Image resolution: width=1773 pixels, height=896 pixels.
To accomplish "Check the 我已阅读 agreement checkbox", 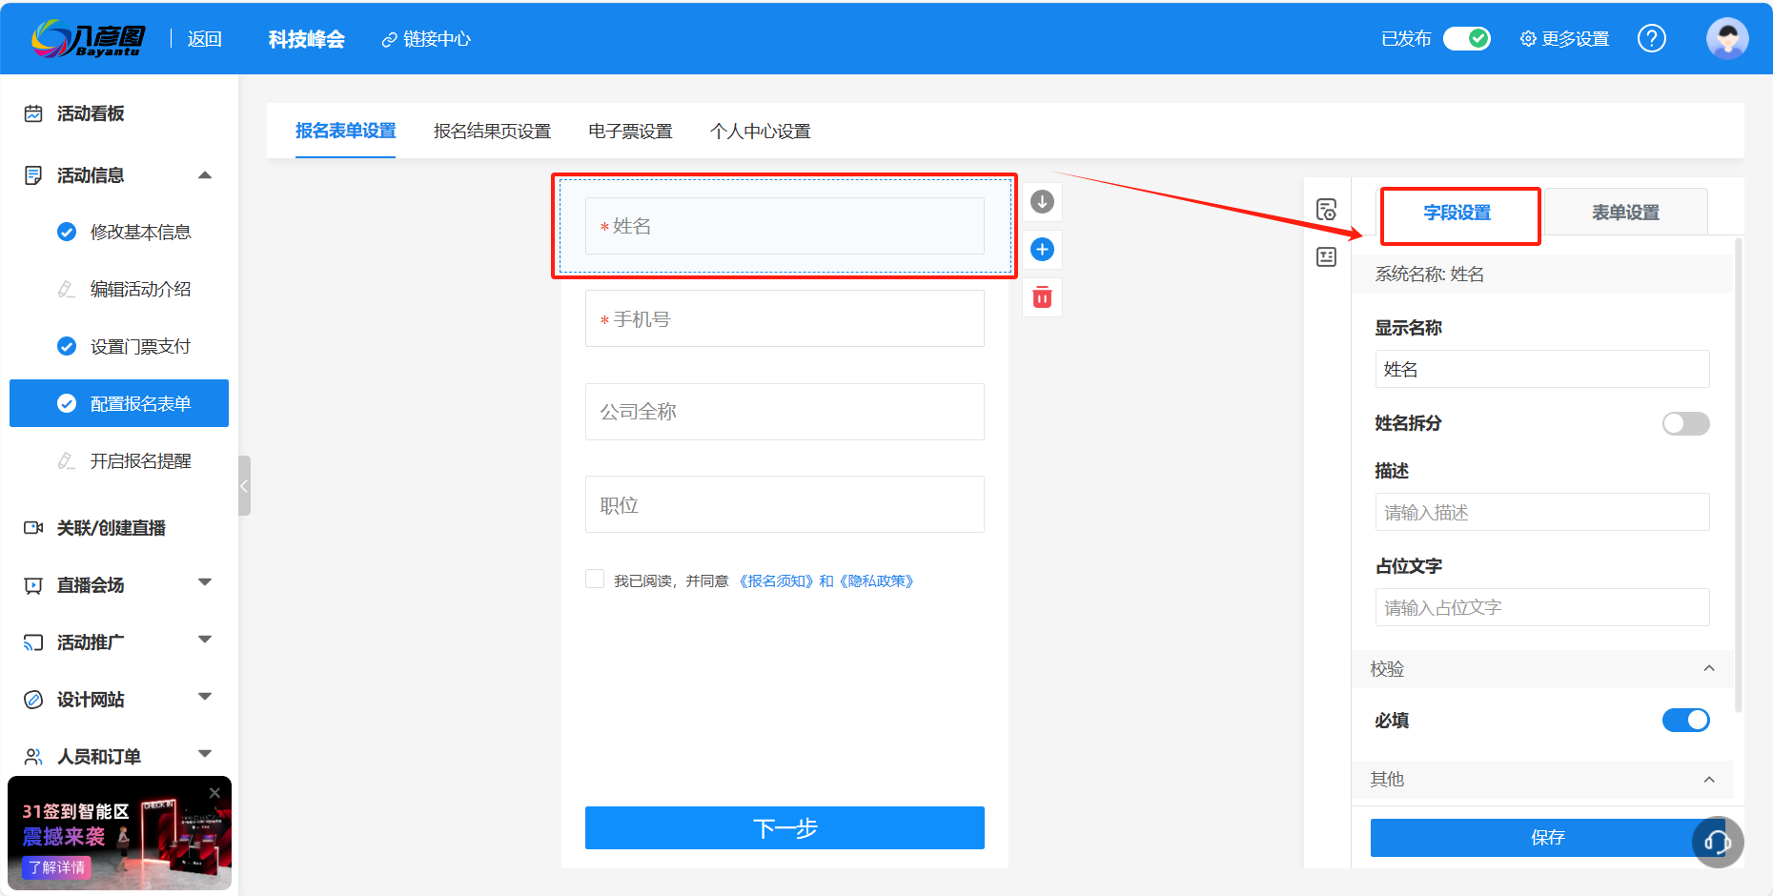I will point(595,579).
